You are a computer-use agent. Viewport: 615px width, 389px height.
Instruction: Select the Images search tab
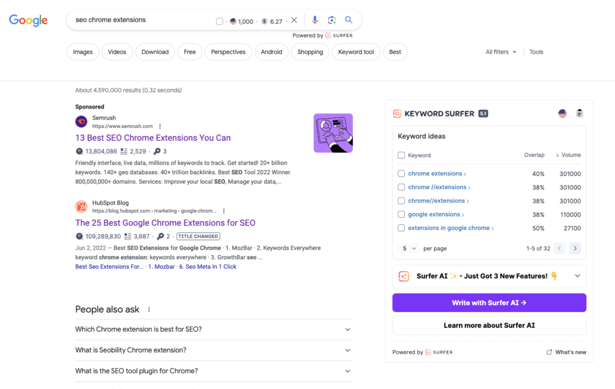[83, 52]
